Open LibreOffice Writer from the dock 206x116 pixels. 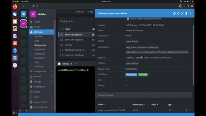point(15,36)
